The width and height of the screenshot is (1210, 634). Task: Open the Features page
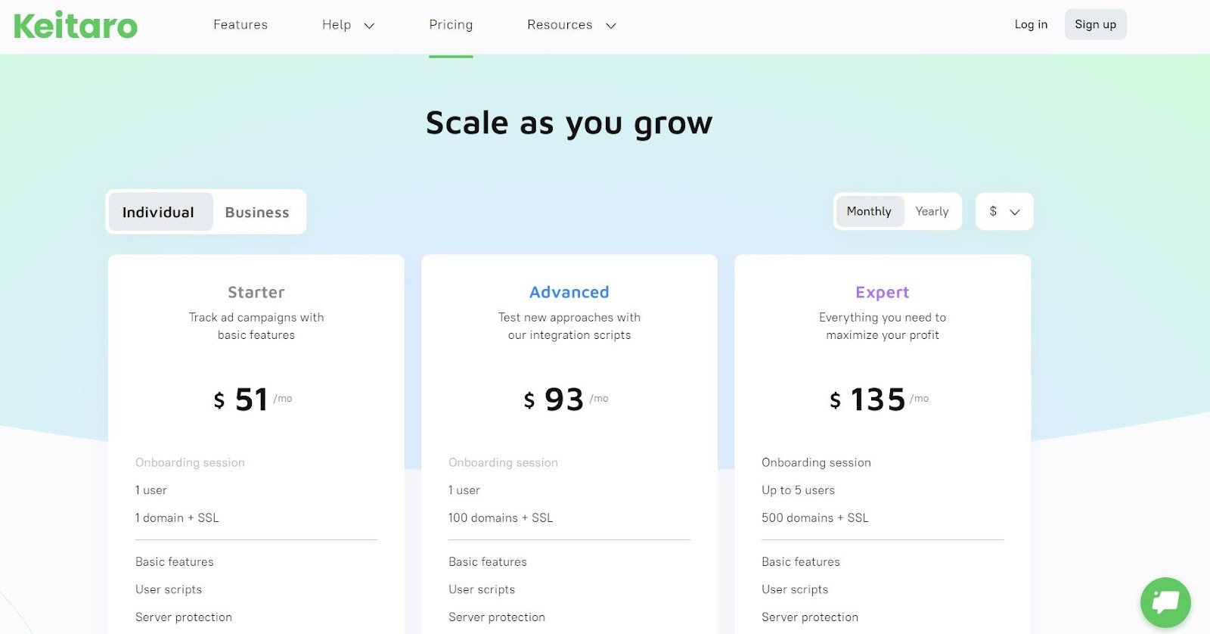(x=240, y=25)
